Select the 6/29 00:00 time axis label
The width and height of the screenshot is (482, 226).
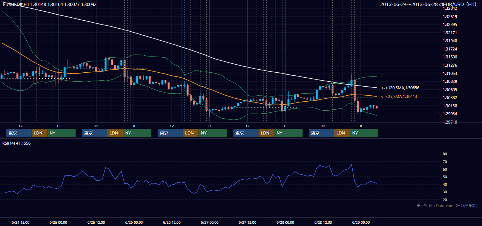(x=361, y=222)
